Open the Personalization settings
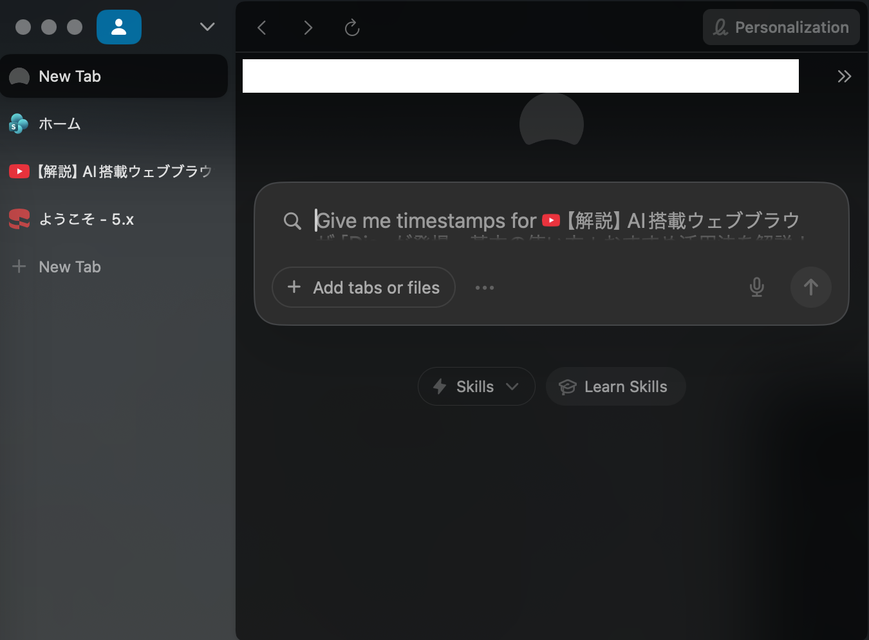 click(x=781, y=27)
